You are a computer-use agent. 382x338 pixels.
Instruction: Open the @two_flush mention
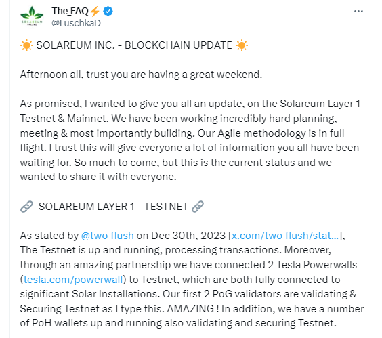click(108, 236)
